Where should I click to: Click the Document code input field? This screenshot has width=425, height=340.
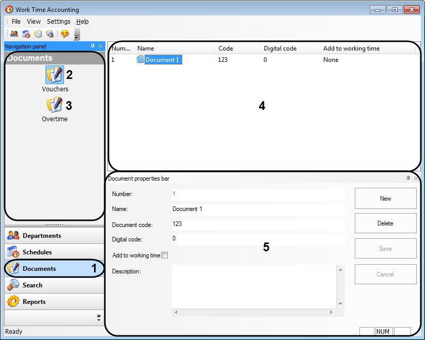pyautogui.click(x=257, y=224)
